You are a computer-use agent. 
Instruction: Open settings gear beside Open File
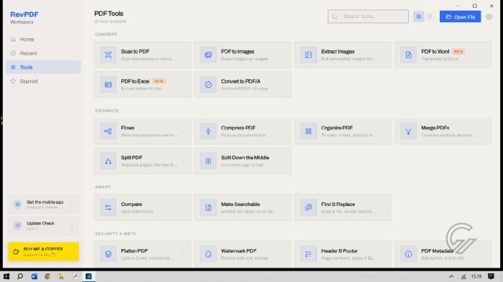click(x=489, y=17)
